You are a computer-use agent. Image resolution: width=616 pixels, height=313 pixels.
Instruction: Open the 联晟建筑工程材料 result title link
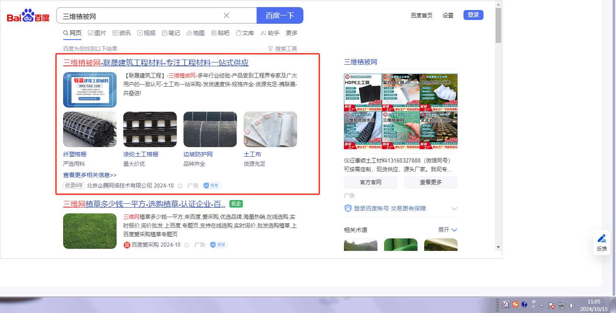pyautogui.click(x=156, y=63)
